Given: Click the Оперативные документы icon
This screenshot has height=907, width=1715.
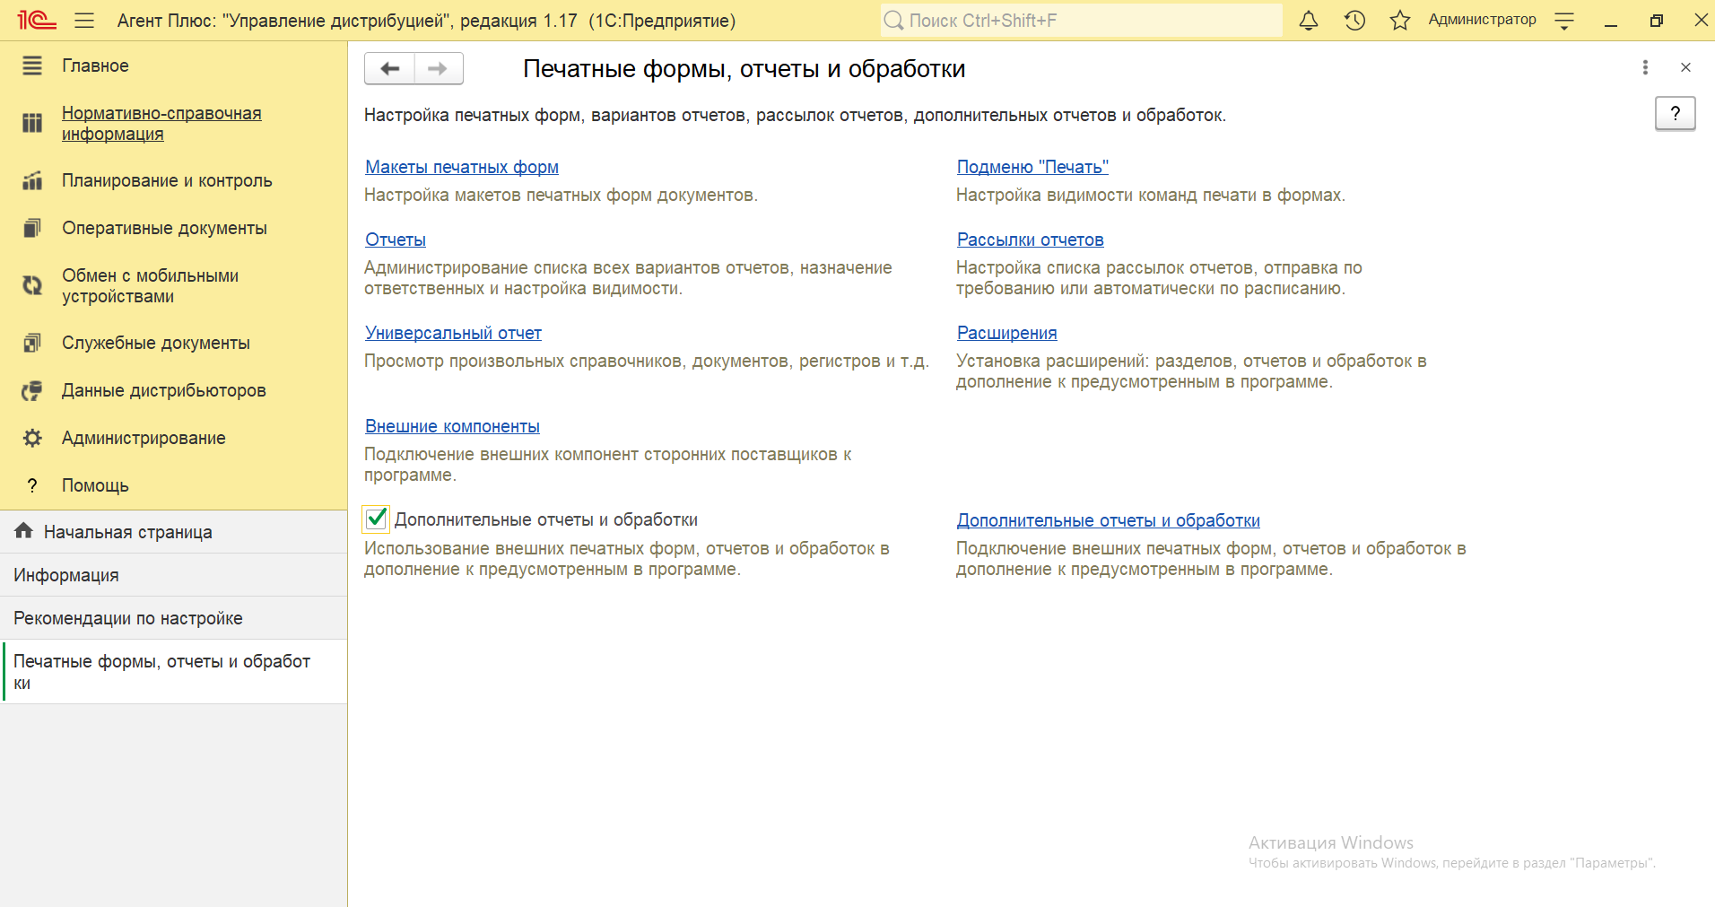Looking at the screenshot, I should point(32,228).
